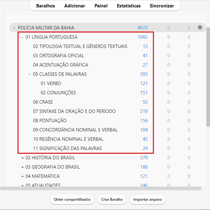Screen dimensions: 210x210
Task: Expand the 03 GEOGRAFIA DO BRASIL deck
Action: (23, 167)
